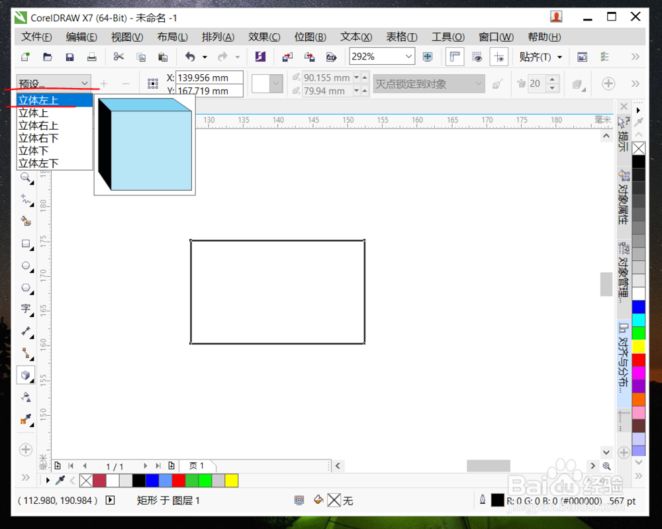The image size is (662, 529).
Task: Select the Color Eyedropper tool
Action: pyautogui.click(x=26, y=418)
